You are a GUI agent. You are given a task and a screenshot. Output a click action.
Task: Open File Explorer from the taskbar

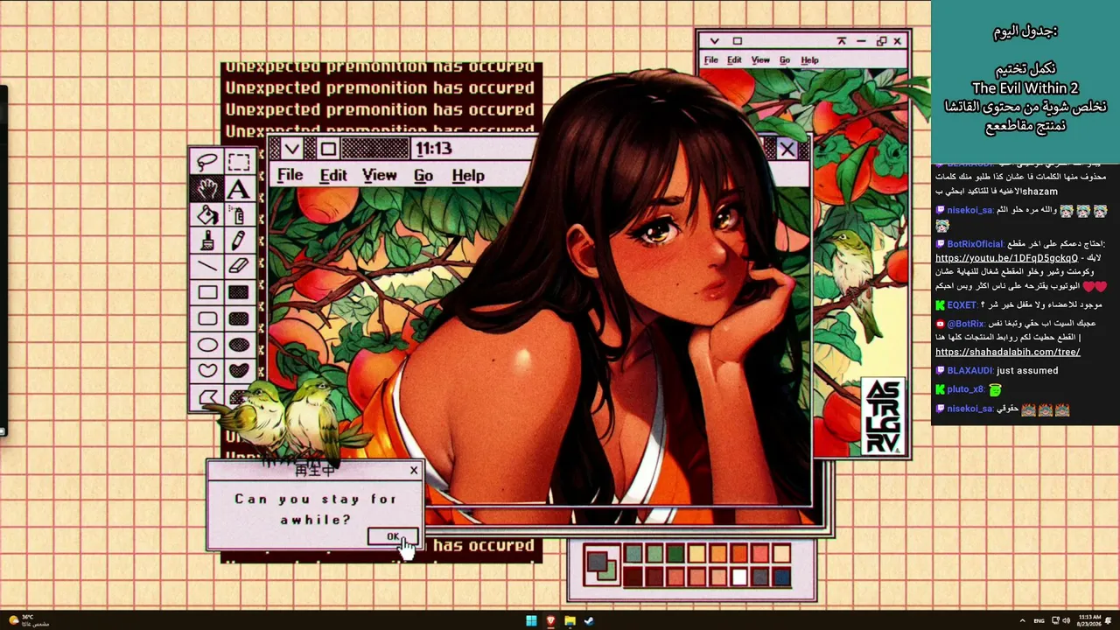(x=570, y=620)
